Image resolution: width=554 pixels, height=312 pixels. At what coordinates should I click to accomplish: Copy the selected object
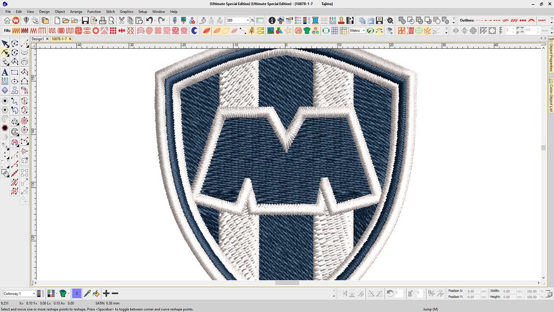coord(130,20)
